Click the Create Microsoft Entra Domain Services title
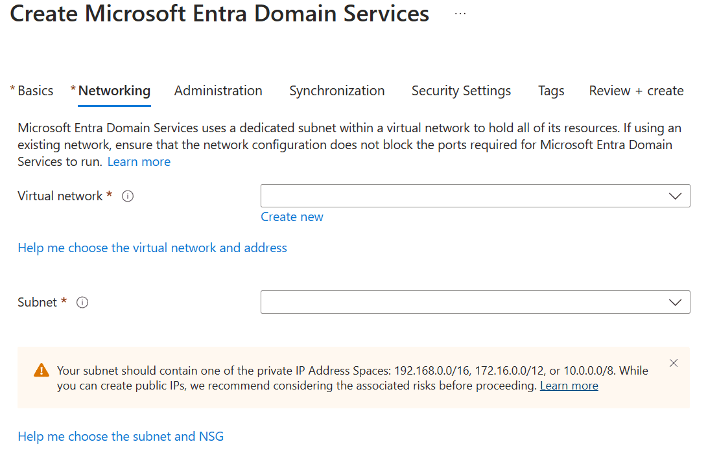This screenshot has height=466, width=719. click(x=220, y=14)
